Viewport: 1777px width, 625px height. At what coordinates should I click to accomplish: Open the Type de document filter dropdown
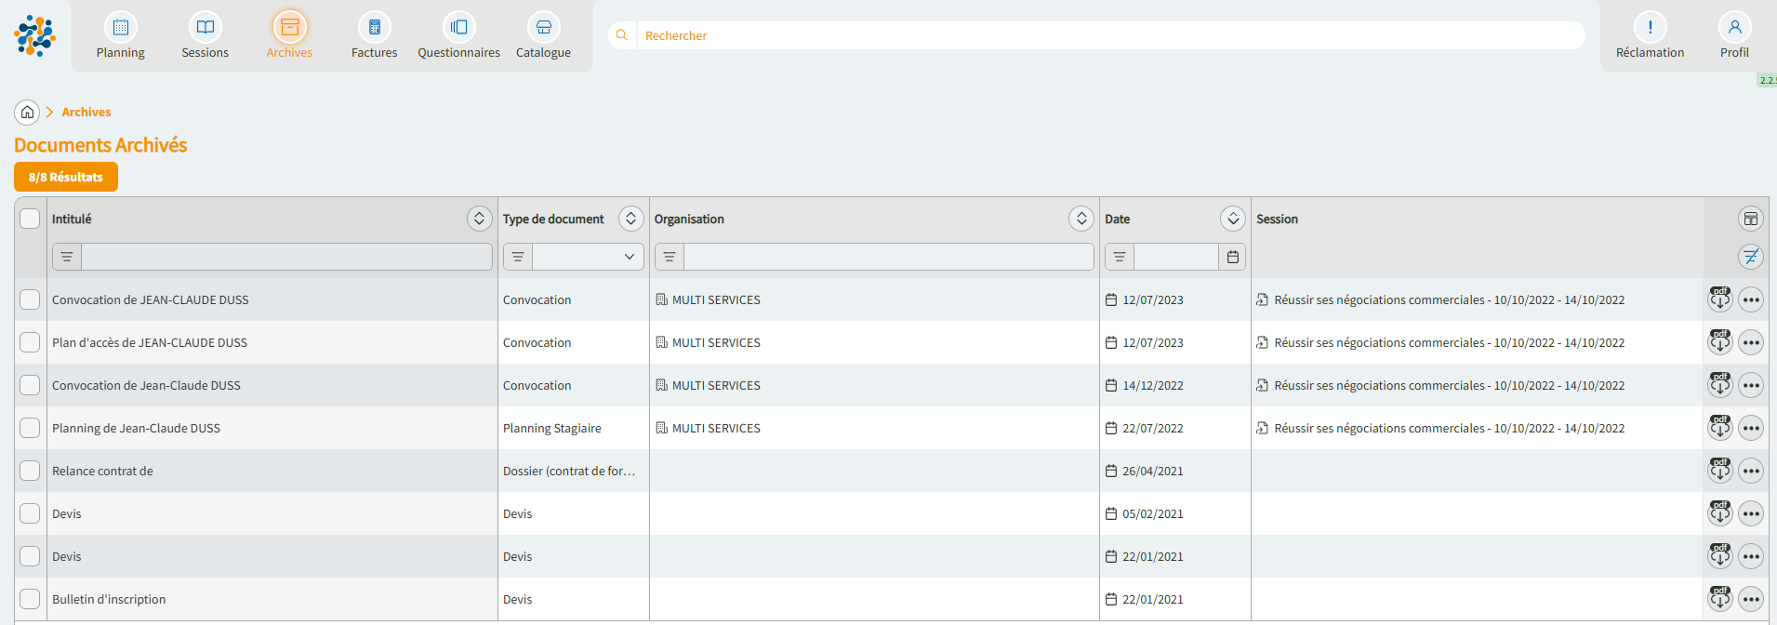[x=588, y=257]
